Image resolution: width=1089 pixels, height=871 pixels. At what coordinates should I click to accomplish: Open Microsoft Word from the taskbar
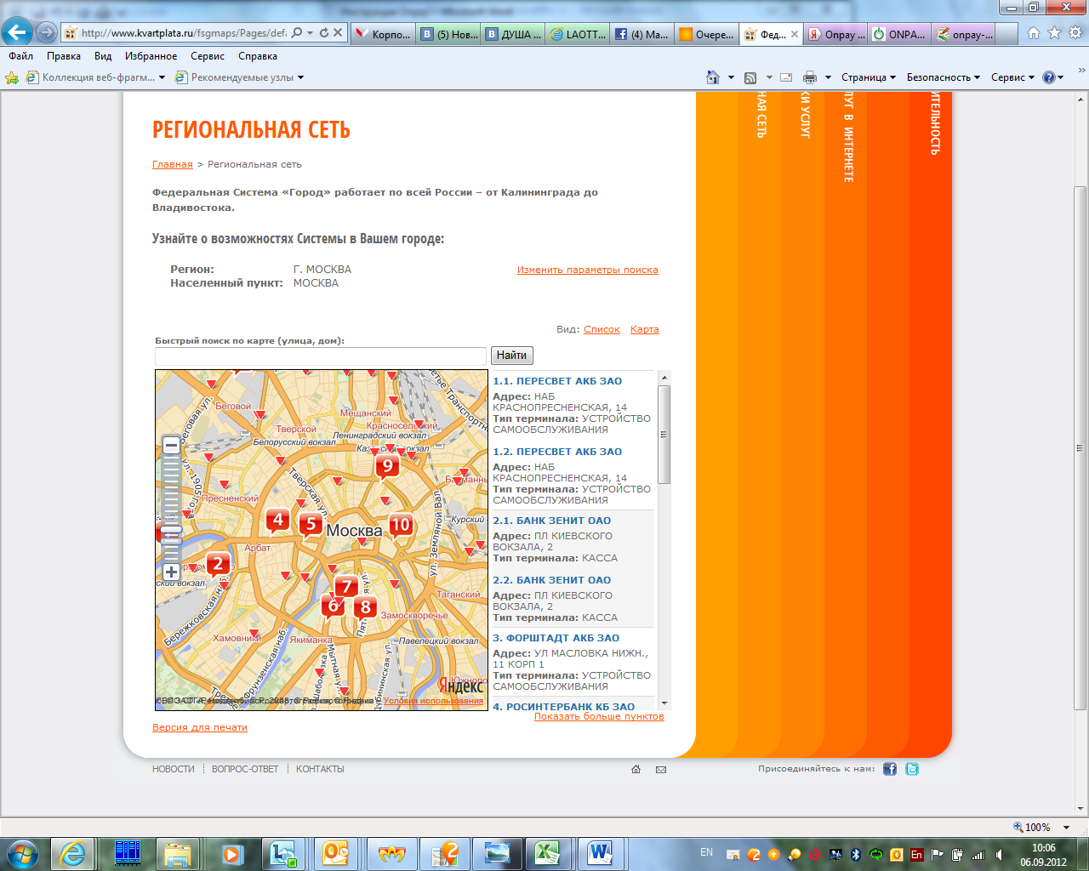pyautogui.click(x=600, y=852)
